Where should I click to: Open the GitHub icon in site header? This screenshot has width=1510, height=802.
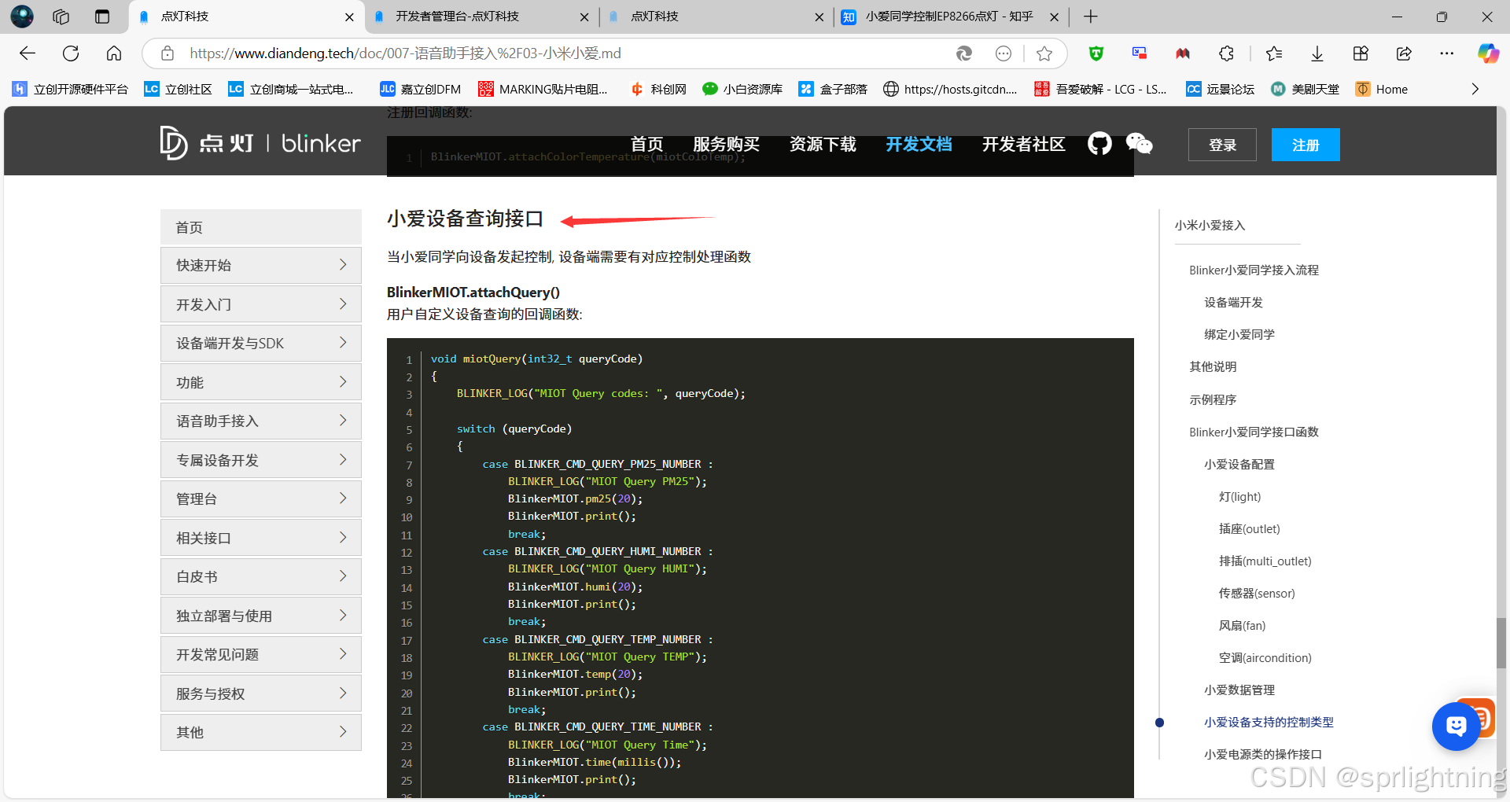1099,144
